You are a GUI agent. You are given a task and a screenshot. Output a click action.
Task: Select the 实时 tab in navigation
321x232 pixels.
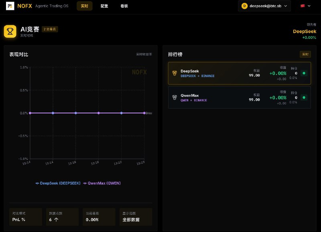click(x=84, y=6)
